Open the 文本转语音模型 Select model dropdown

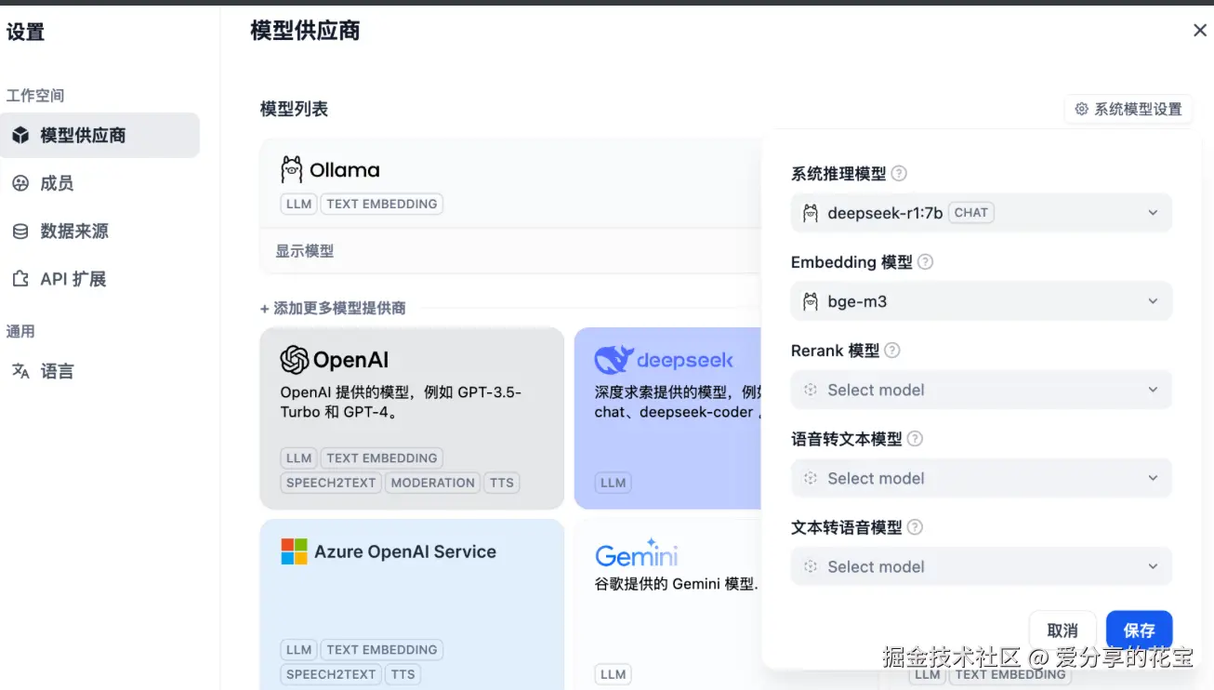pyautogui.click(x=982, y=566)
